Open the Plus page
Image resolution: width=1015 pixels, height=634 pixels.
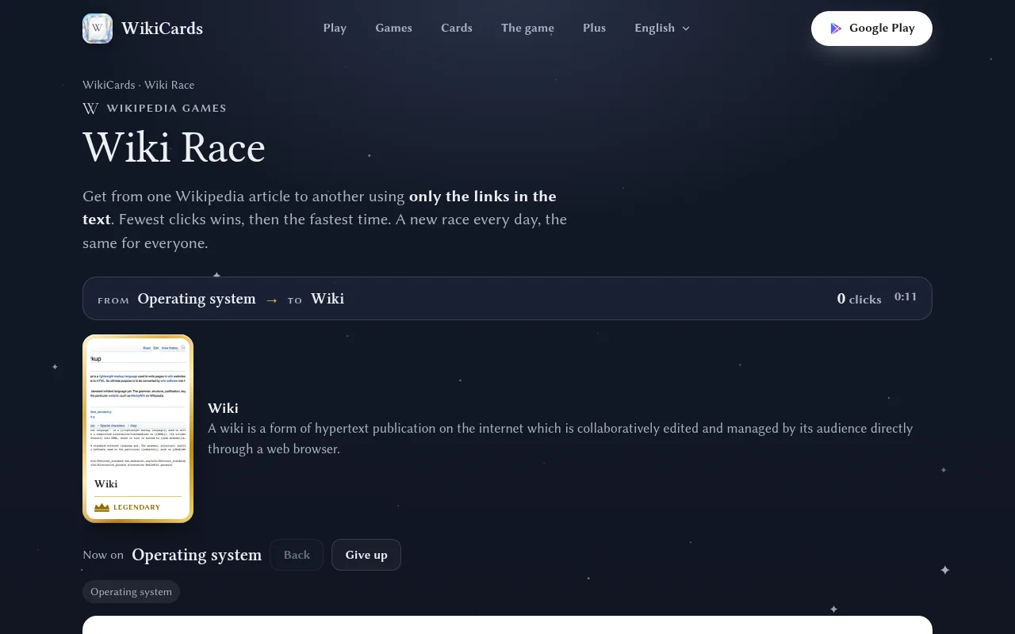594,28
